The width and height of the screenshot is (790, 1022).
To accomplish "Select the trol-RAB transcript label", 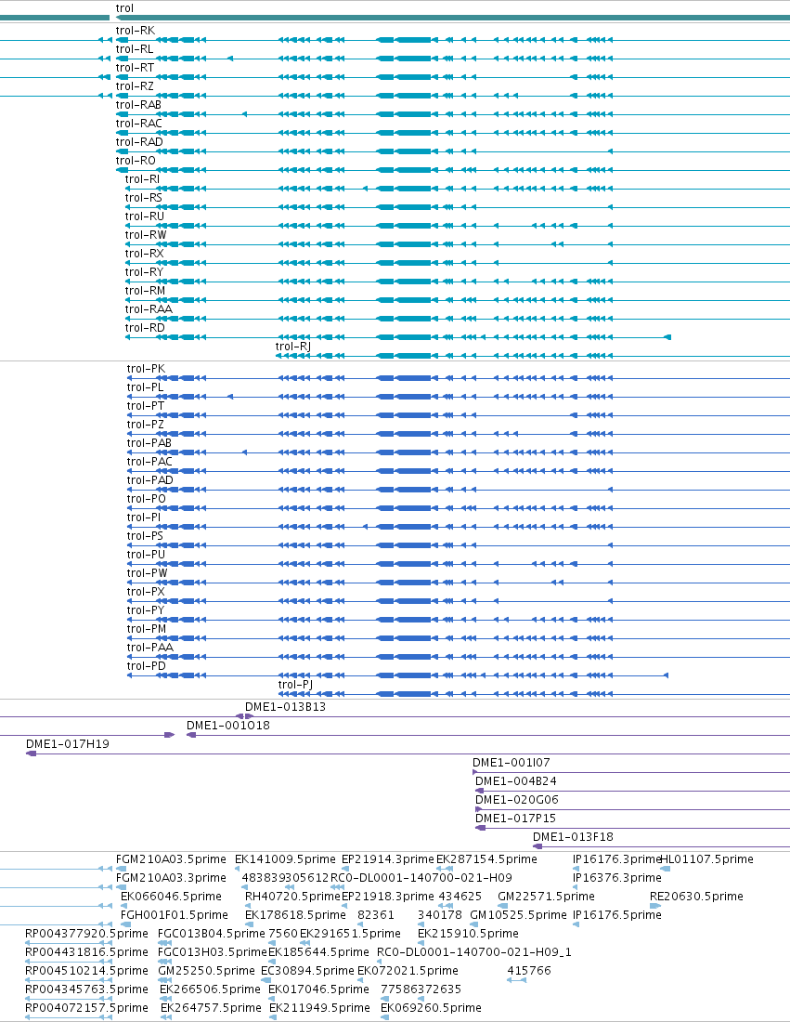I will point(138,105).
